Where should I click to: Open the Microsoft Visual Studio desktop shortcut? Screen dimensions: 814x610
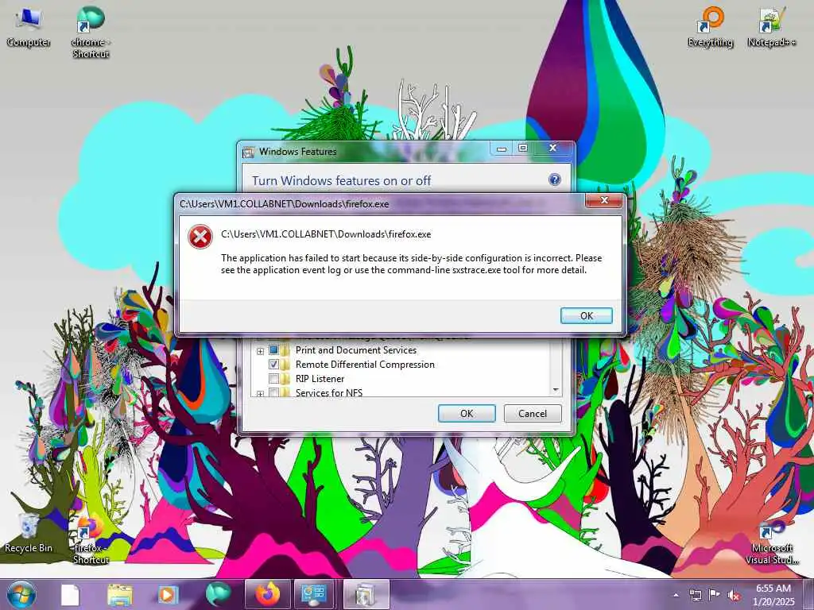(x=772, y=542)
